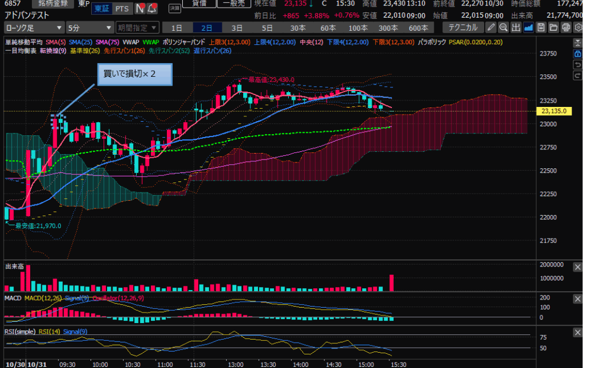
Task: Open the news N icon
Action: click(140, 9)
